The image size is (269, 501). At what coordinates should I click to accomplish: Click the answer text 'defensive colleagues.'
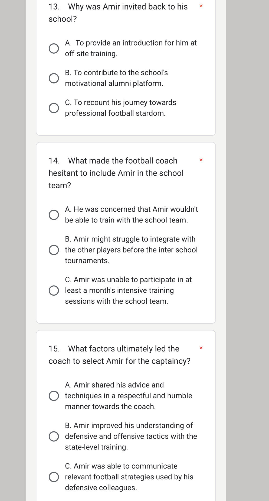point(101,488)
